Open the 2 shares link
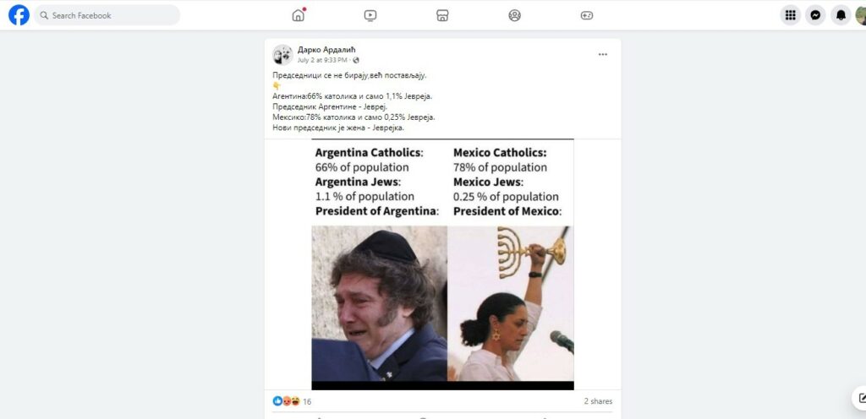Screen dimensions: 866x419 (x=598, y=401)
